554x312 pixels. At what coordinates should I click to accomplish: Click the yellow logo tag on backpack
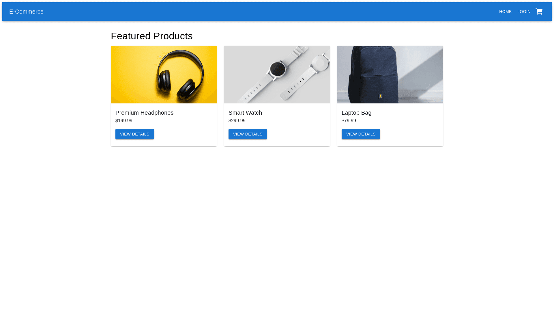(x=380, y=96)
